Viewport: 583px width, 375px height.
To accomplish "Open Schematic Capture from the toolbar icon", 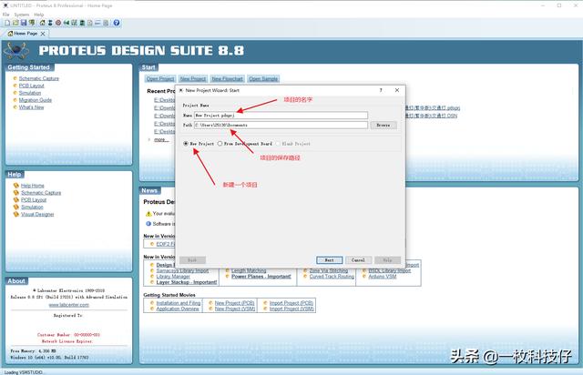I will pyautogui.click(x=50, y=23).
